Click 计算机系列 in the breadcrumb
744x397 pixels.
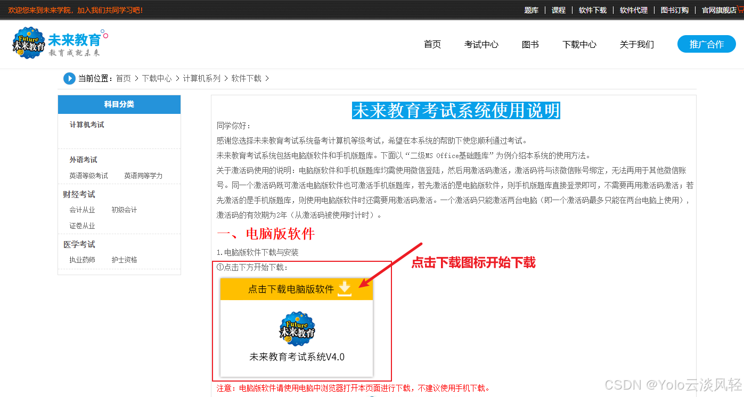(202, 78)
